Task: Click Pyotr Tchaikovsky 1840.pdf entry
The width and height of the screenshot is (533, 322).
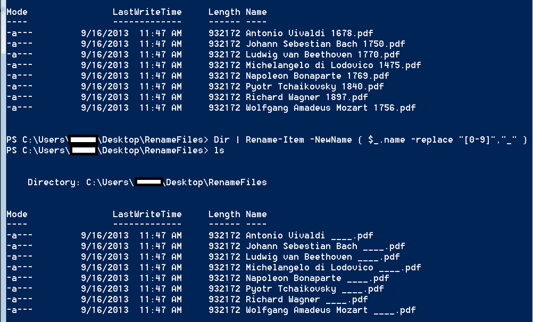Action: pos(315,87)
